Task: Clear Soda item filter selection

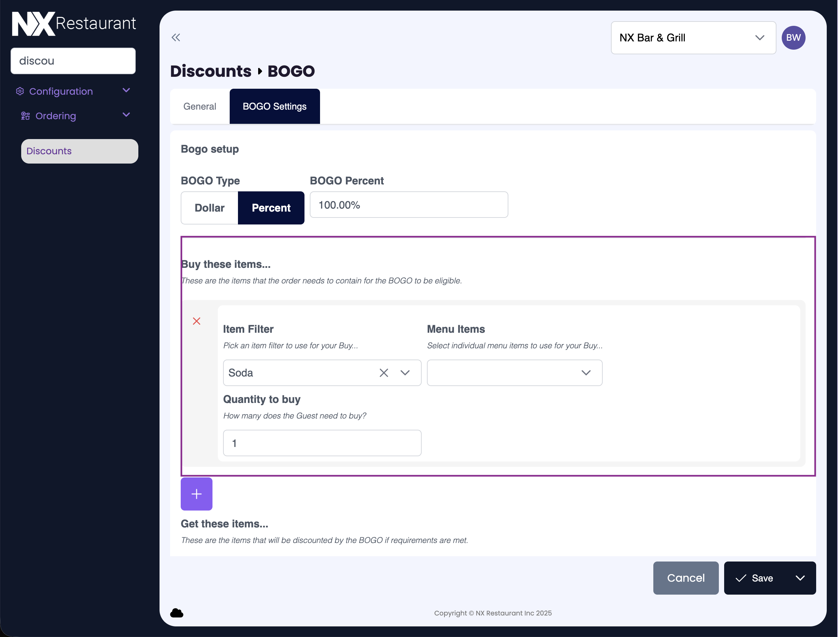Action: (384, 373)
